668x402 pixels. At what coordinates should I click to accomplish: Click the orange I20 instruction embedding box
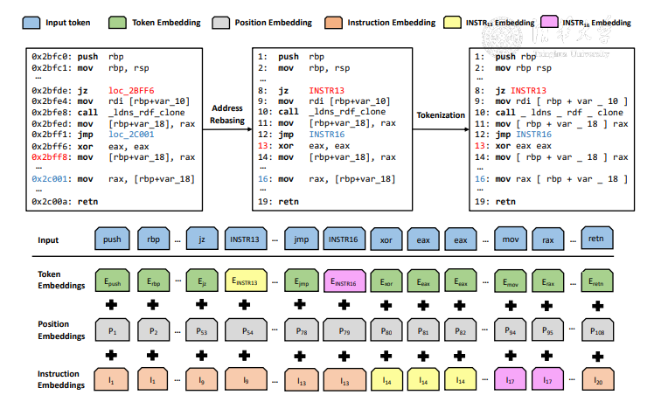pos(598,379)
